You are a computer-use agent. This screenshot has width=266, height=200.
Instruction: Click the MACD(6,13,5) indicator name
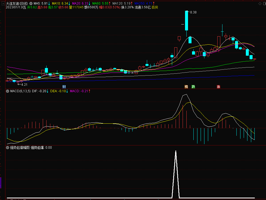point(20,91)
